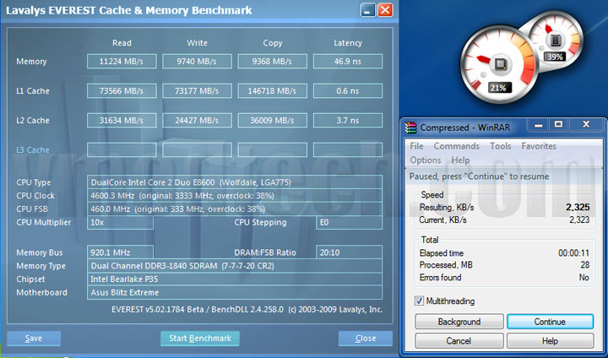Viewport: 608px width, 358px height.
Task: Close EVEREST window via red X
Action: coord(385,10)
